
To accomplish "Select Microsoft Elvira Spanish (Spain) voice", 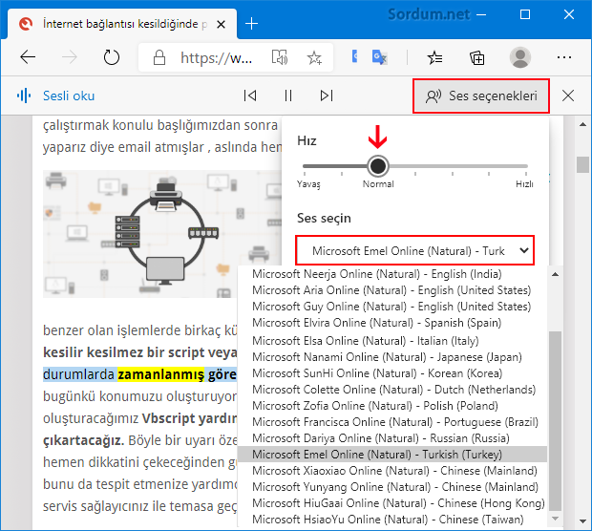I will [x=391, y=323].
